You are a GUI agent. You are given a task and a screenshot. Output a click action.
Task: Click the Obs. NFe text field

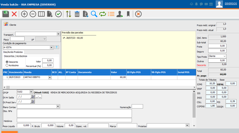[x=74, y=113]
